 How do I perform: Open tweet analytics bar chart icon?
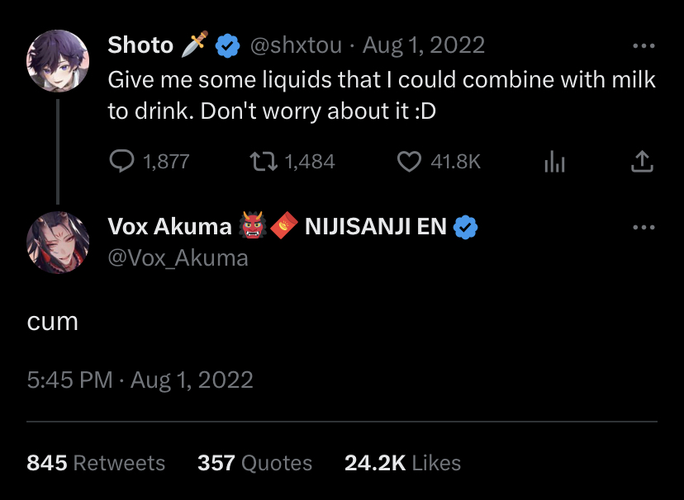tap(554, 163)
